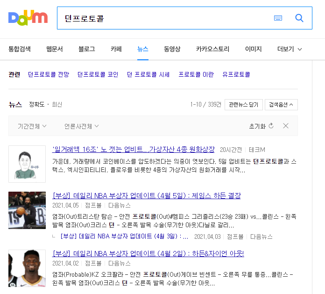Click the Zion Williamson player thumbnail
This screenshot has height=294, width=325.
tap(27, 268)
